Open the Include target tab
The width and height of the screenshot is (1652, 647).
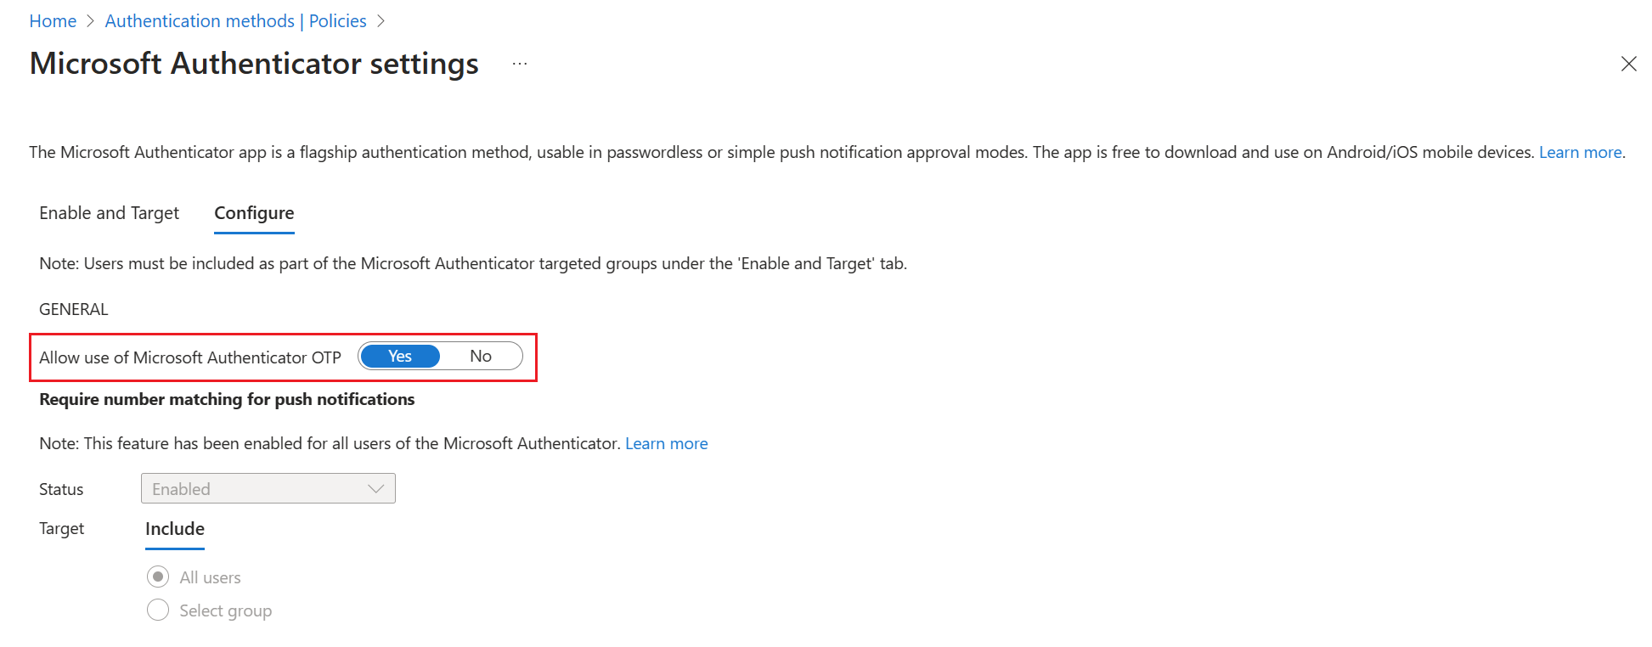[174, 528]
